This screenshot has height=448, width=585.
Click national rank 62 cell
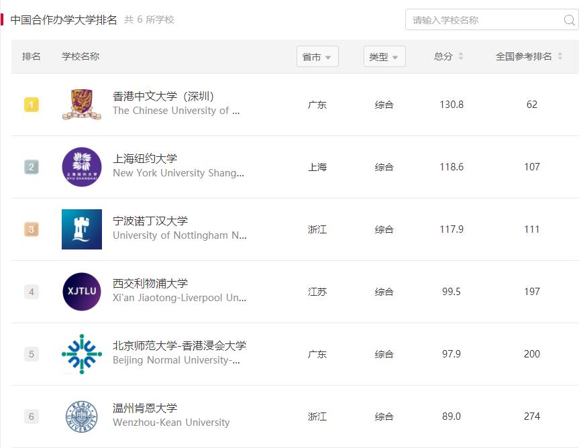532,105
